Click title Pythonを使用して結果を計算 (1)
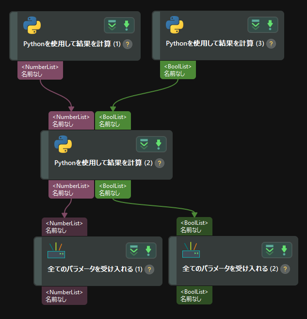Image resolution: width=307 pixels, height=319 pixels. click(72, 44)
